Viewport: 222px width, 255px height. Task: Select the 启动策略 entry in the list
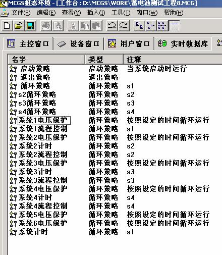tap(35, 69)
